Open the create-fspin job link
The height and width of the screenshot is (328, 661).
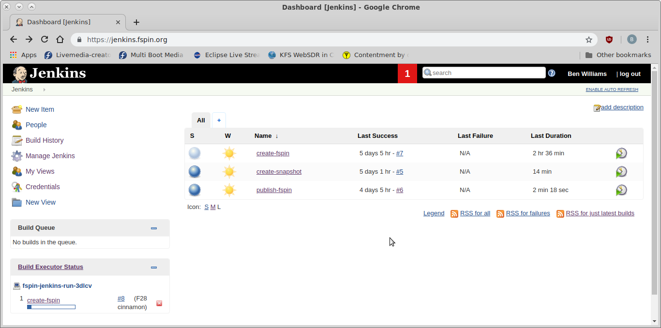[x=273, y=153]
